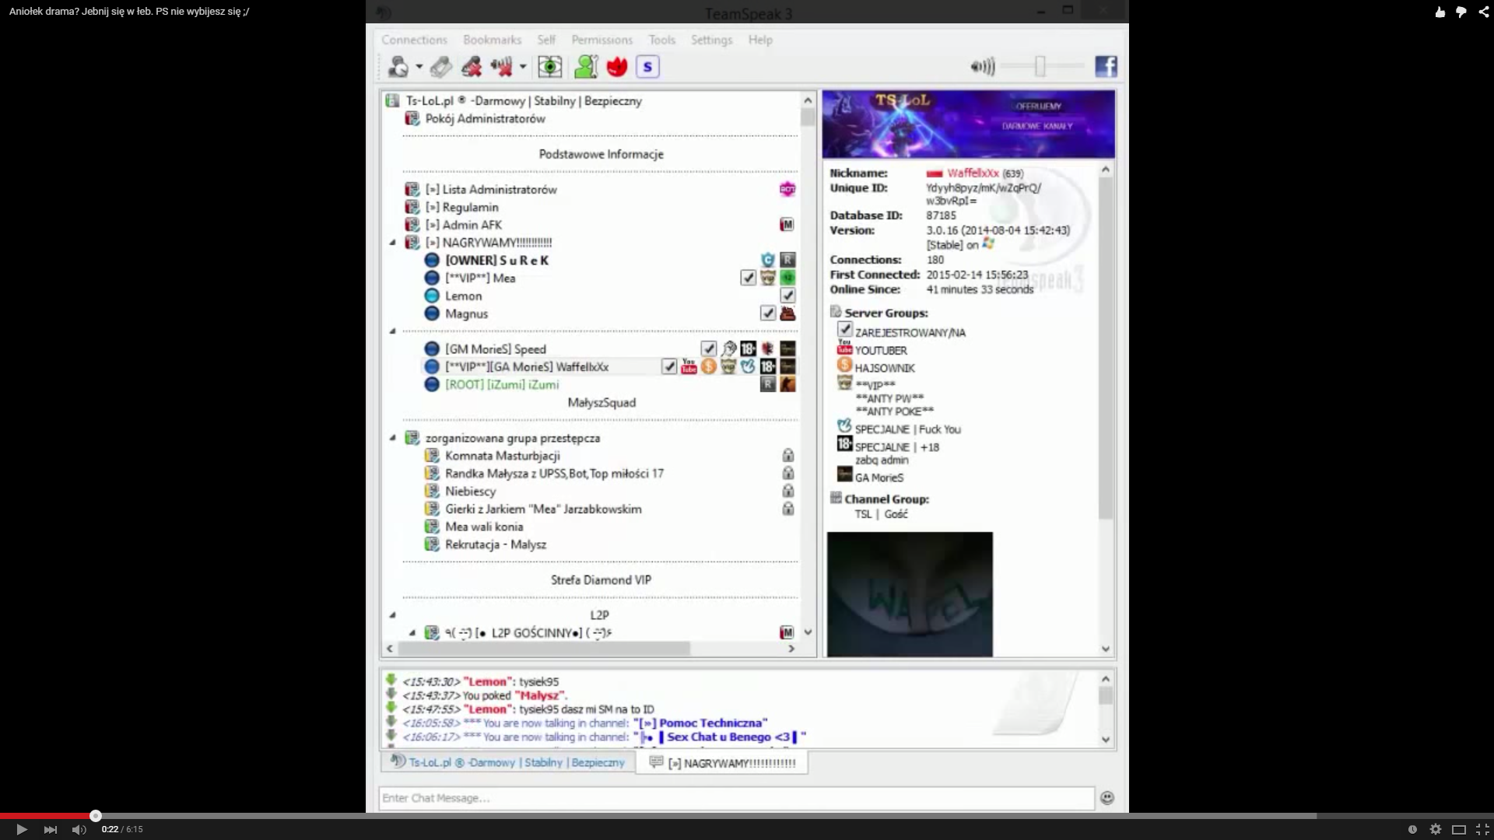Open the emoticon picker next to chat field
1494x840 pixels.
pyautogui.click(x=1107, y=798)
